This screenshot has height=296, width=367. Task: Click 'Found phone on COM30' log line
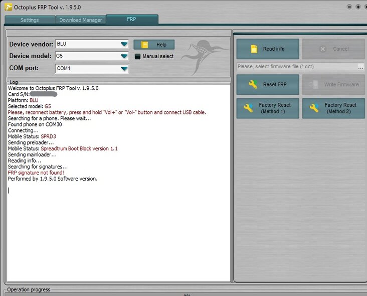[35, 124]
